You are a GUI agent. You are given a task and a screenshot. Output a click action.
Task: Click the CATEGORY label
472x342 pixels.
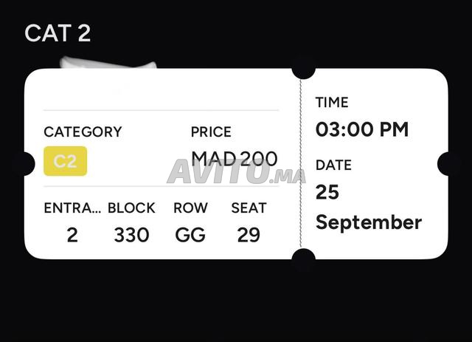[x=83, y=131]
